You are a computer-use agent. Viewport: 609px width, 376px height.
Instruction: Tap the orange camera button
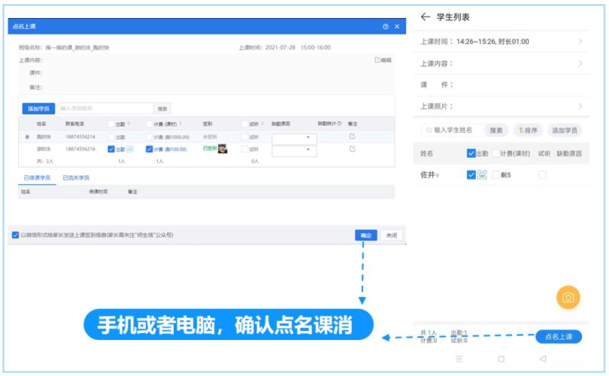click(x=568, y=297)
